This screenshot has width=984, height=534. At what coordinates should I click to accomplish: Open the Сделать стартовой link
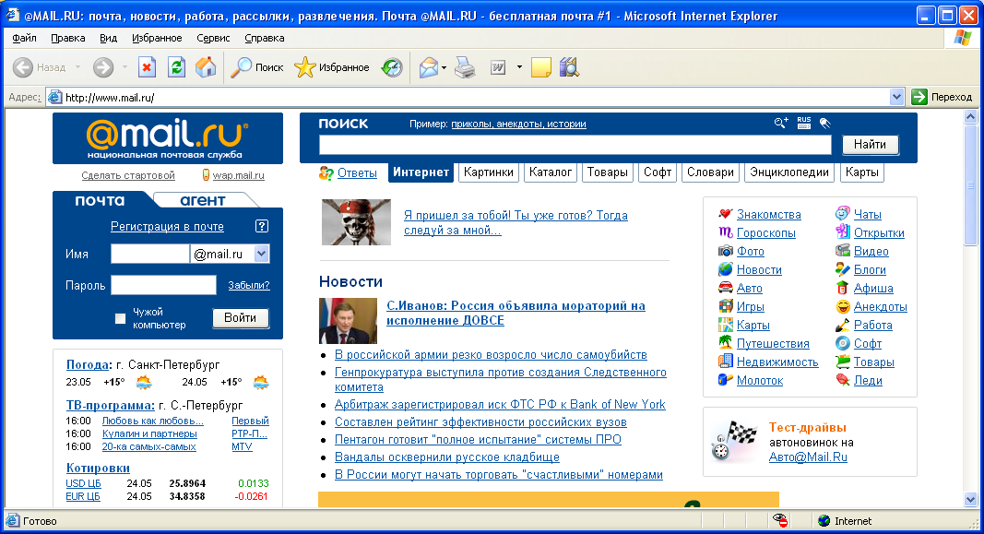pyautogui.click(x=128, y=176)
